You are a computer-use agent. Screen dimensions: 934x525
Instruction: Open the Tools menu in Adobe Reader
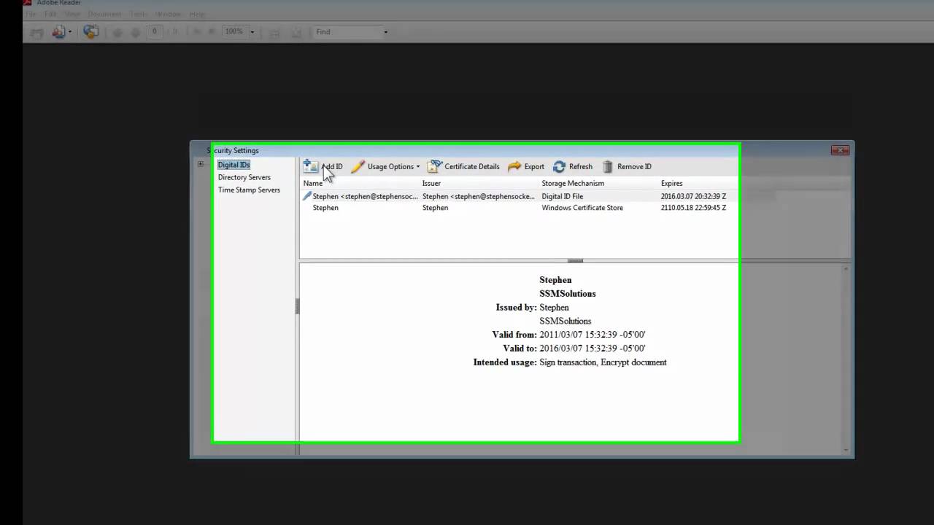pyautogui.click(x=138, y=14)
